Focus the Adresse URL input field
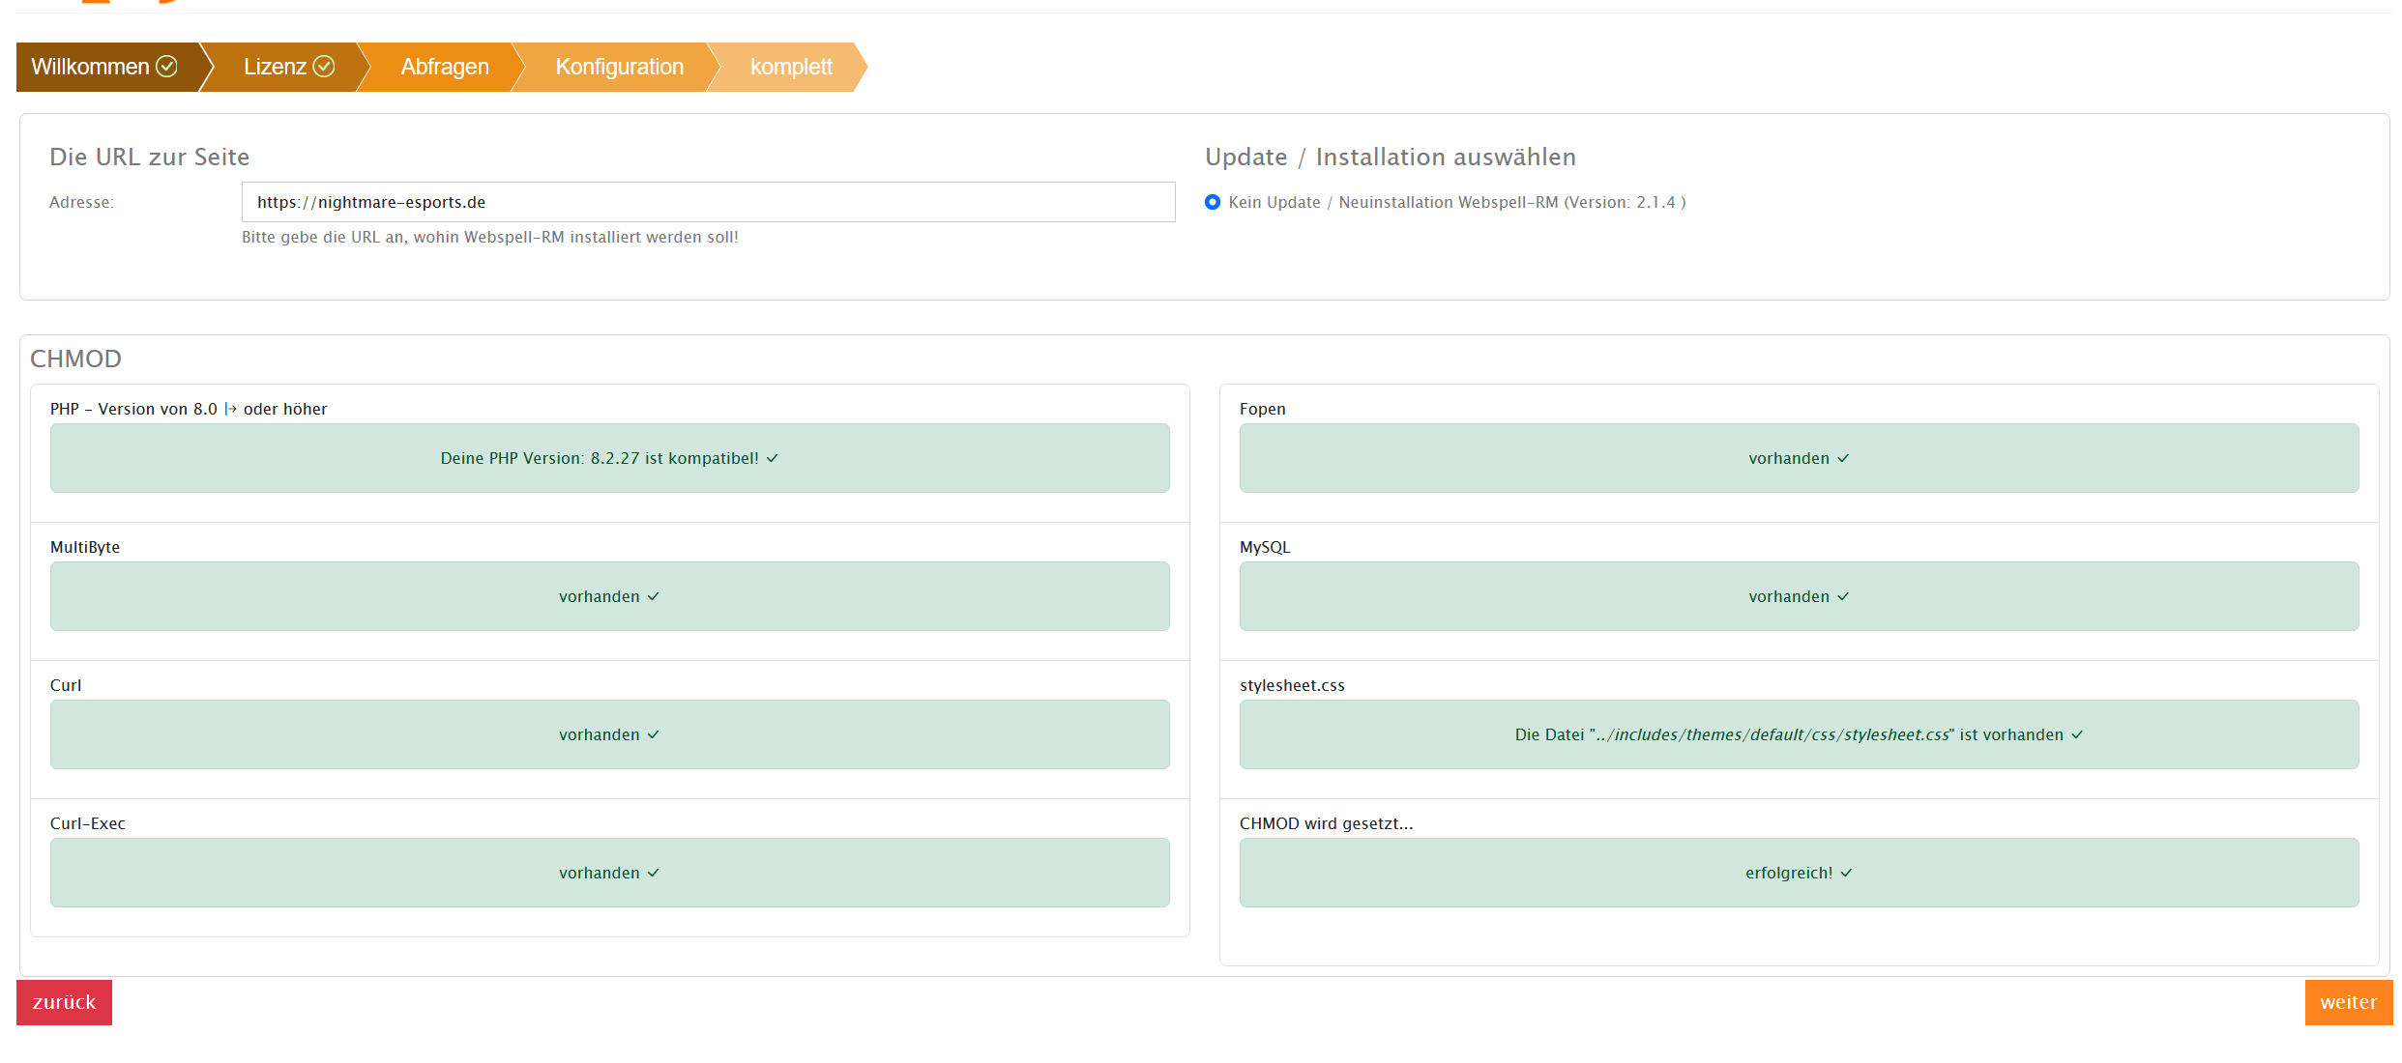The image size is (2402, 1063). pyautogui.click(x=708, y=202)
